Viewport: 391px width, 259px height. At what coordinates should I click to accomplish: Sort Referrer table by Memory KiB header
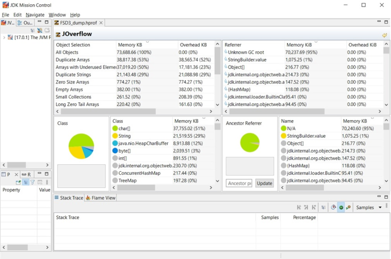pyautogui.click(x=316, y=45)
